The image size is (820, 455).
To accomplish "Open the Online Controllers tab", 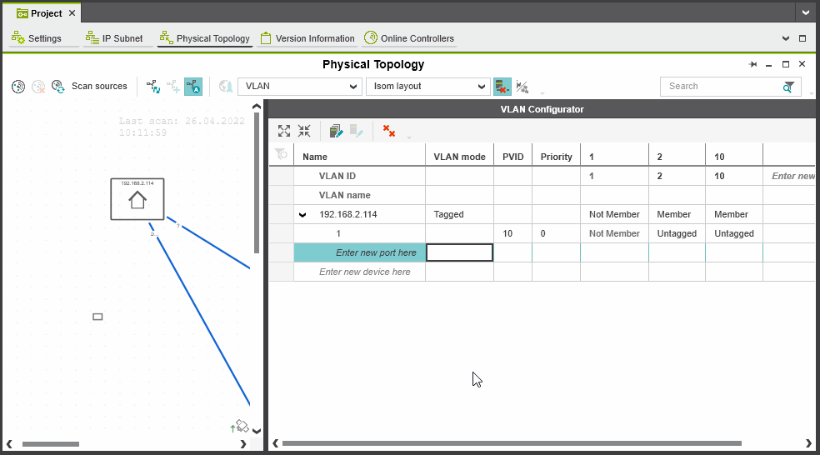I will 409,38.
